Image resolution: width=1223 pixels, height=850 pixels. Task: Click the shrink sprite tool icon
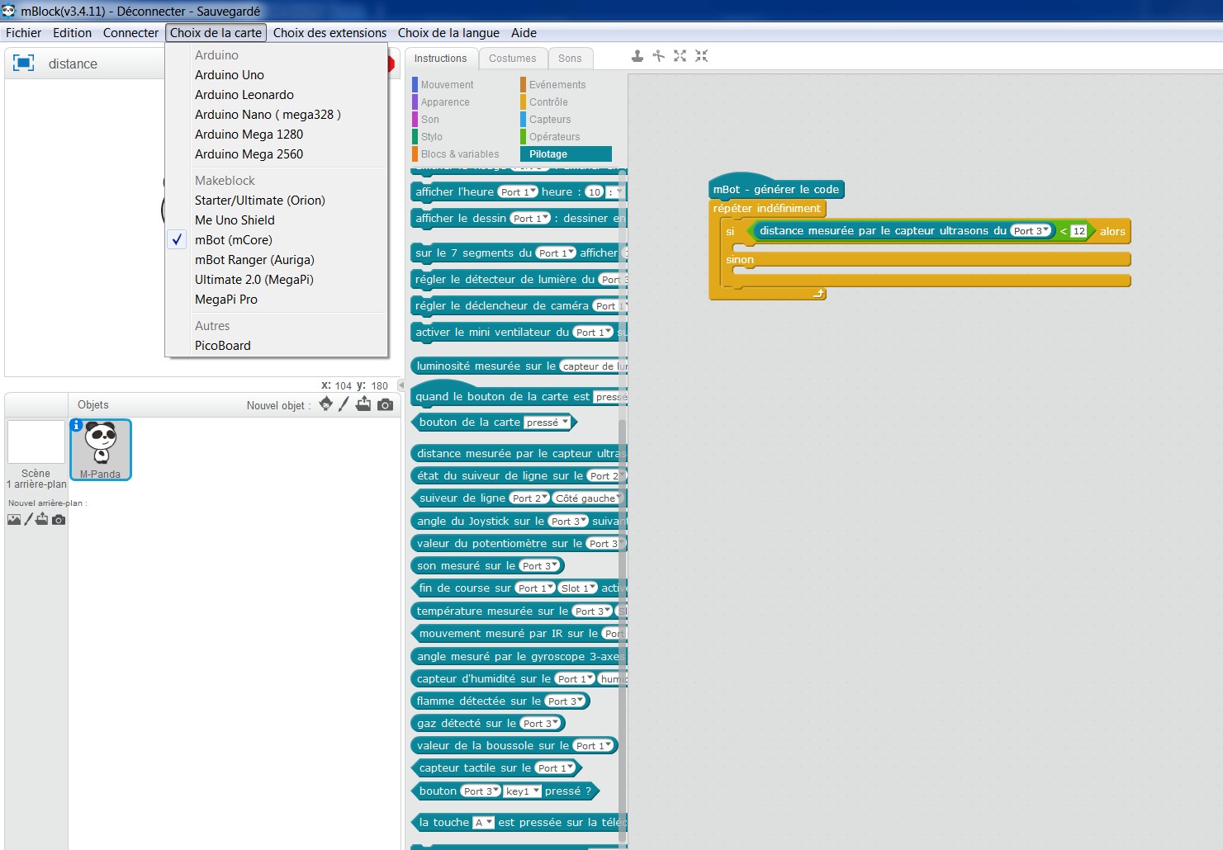click(701, 56)
